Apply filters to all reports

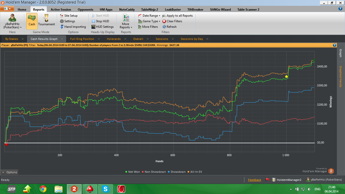pos(178,16)
